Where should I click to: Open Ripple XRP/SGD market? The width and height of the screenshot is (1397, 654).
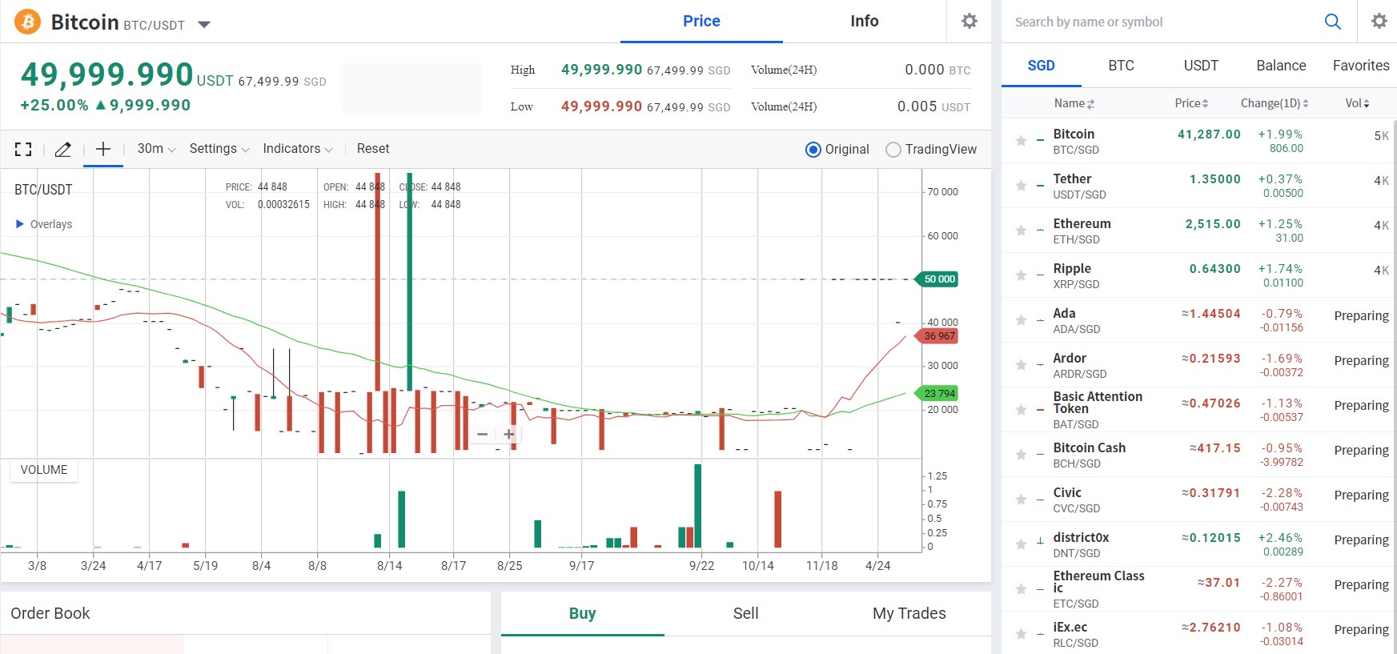coord(1198,275)
